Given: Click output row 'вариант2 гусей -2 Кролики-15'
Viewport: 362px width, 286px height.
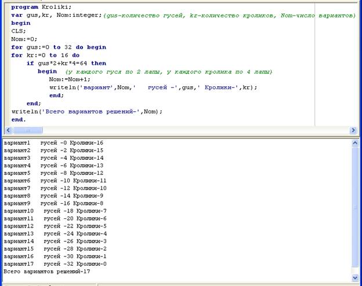Looking at the screenshot, I should click(x=53, y=151).
